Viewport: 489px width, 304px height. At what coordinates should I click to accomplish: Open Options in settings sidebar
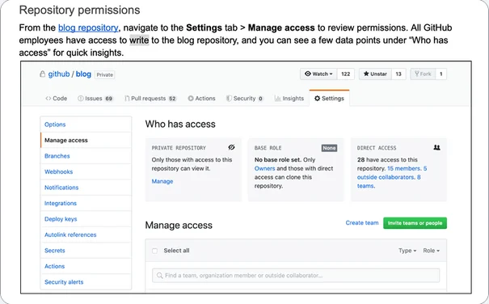tap(86, 125)
